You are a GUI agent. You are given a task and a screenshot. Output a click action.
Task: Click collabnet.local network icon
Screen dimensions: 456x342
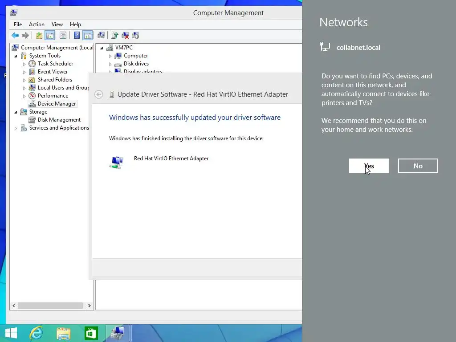pyautogui.click(x=325, y=46)
